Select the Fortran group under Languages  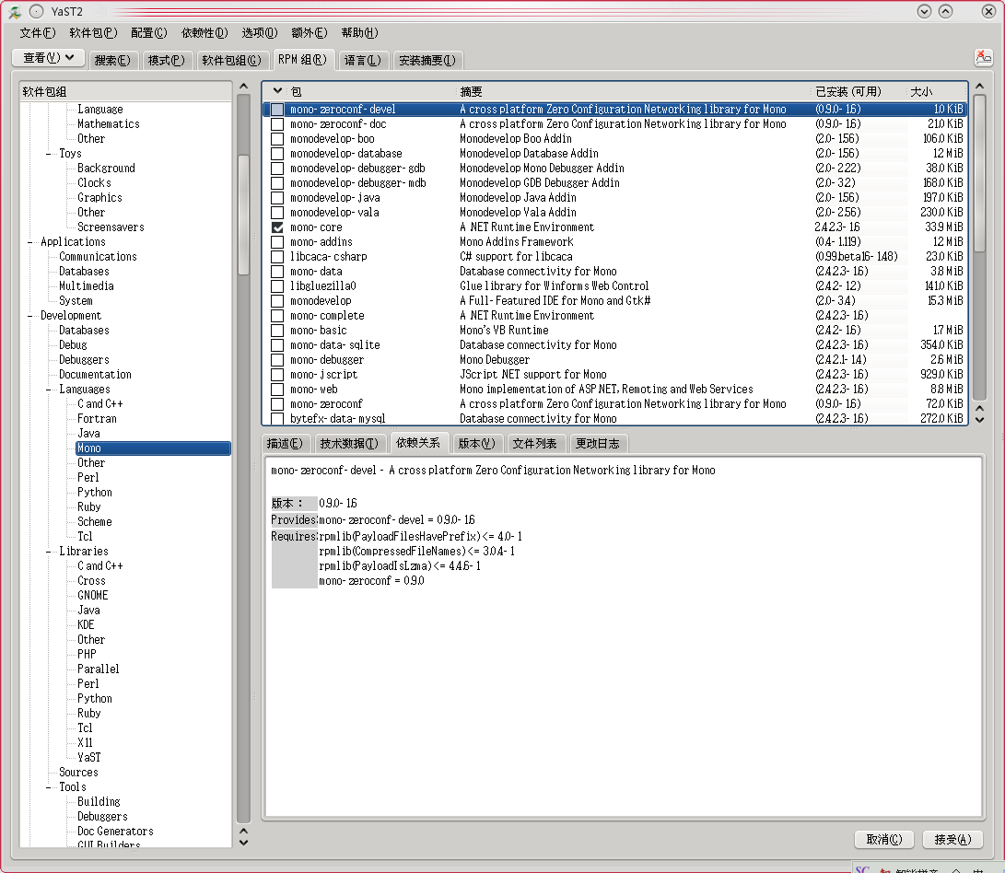click(x=98, y=419)
